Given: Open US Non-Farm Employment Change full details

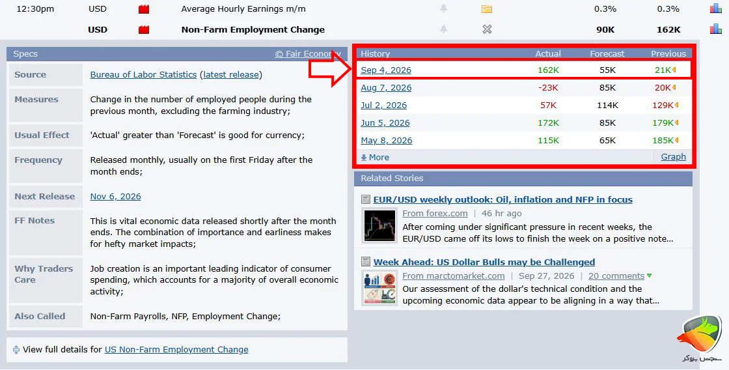Looking at the screenshot, I should click(176, 350).
